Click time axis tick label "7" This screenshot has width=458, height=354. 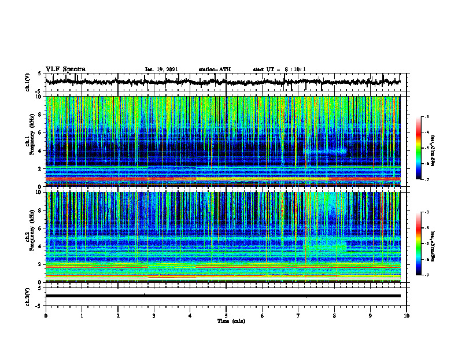click(298, 316)
